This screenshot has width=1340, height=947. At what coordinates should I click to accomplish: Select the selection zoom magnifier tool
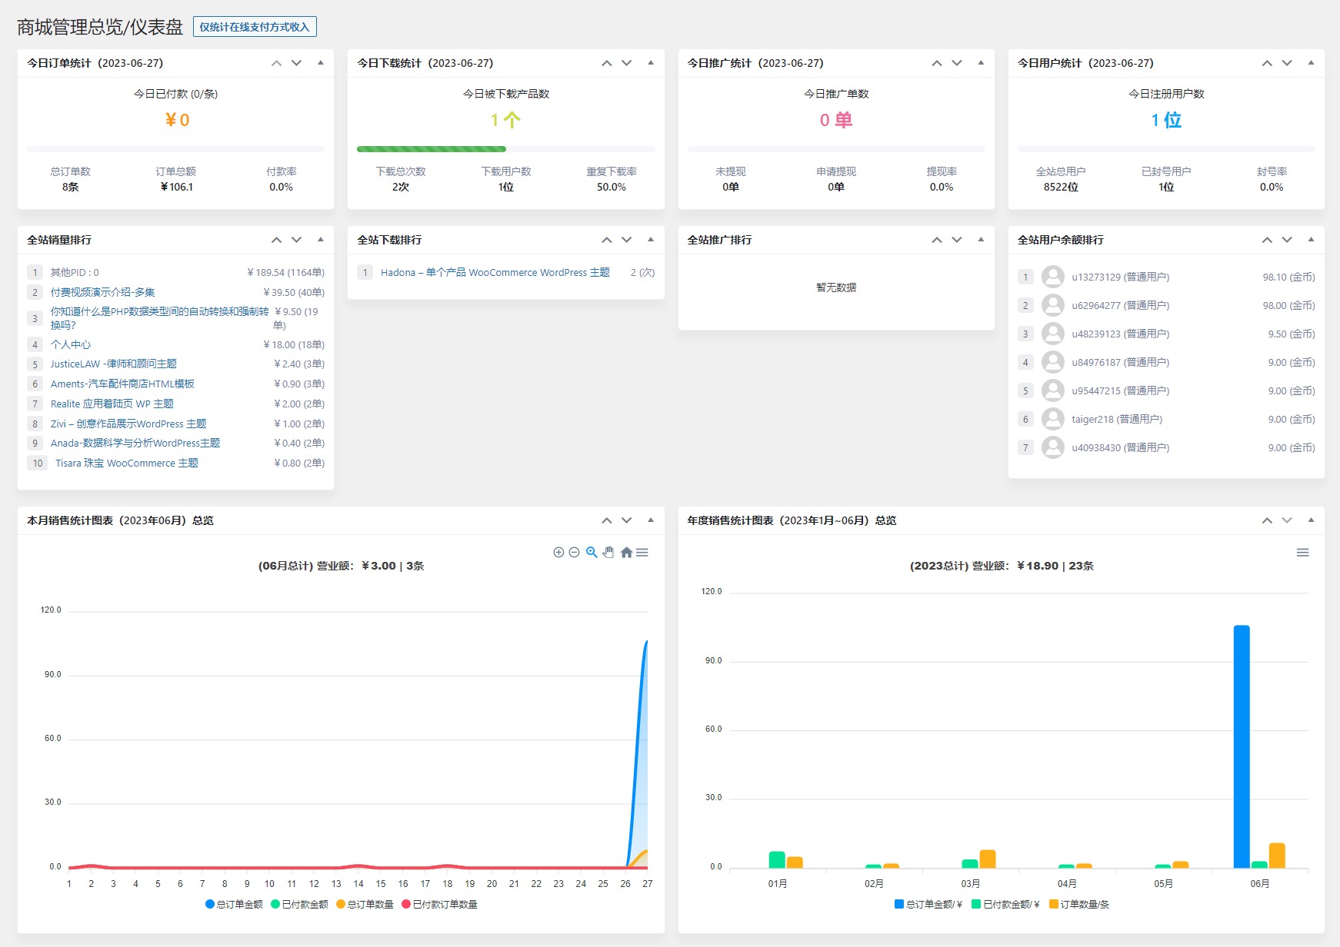click(592, 553)
